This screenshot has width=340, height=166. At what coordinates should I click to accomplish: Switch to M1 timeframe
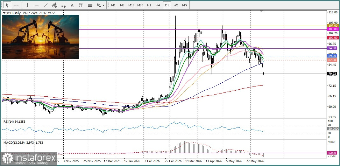[x=113, y=5]
